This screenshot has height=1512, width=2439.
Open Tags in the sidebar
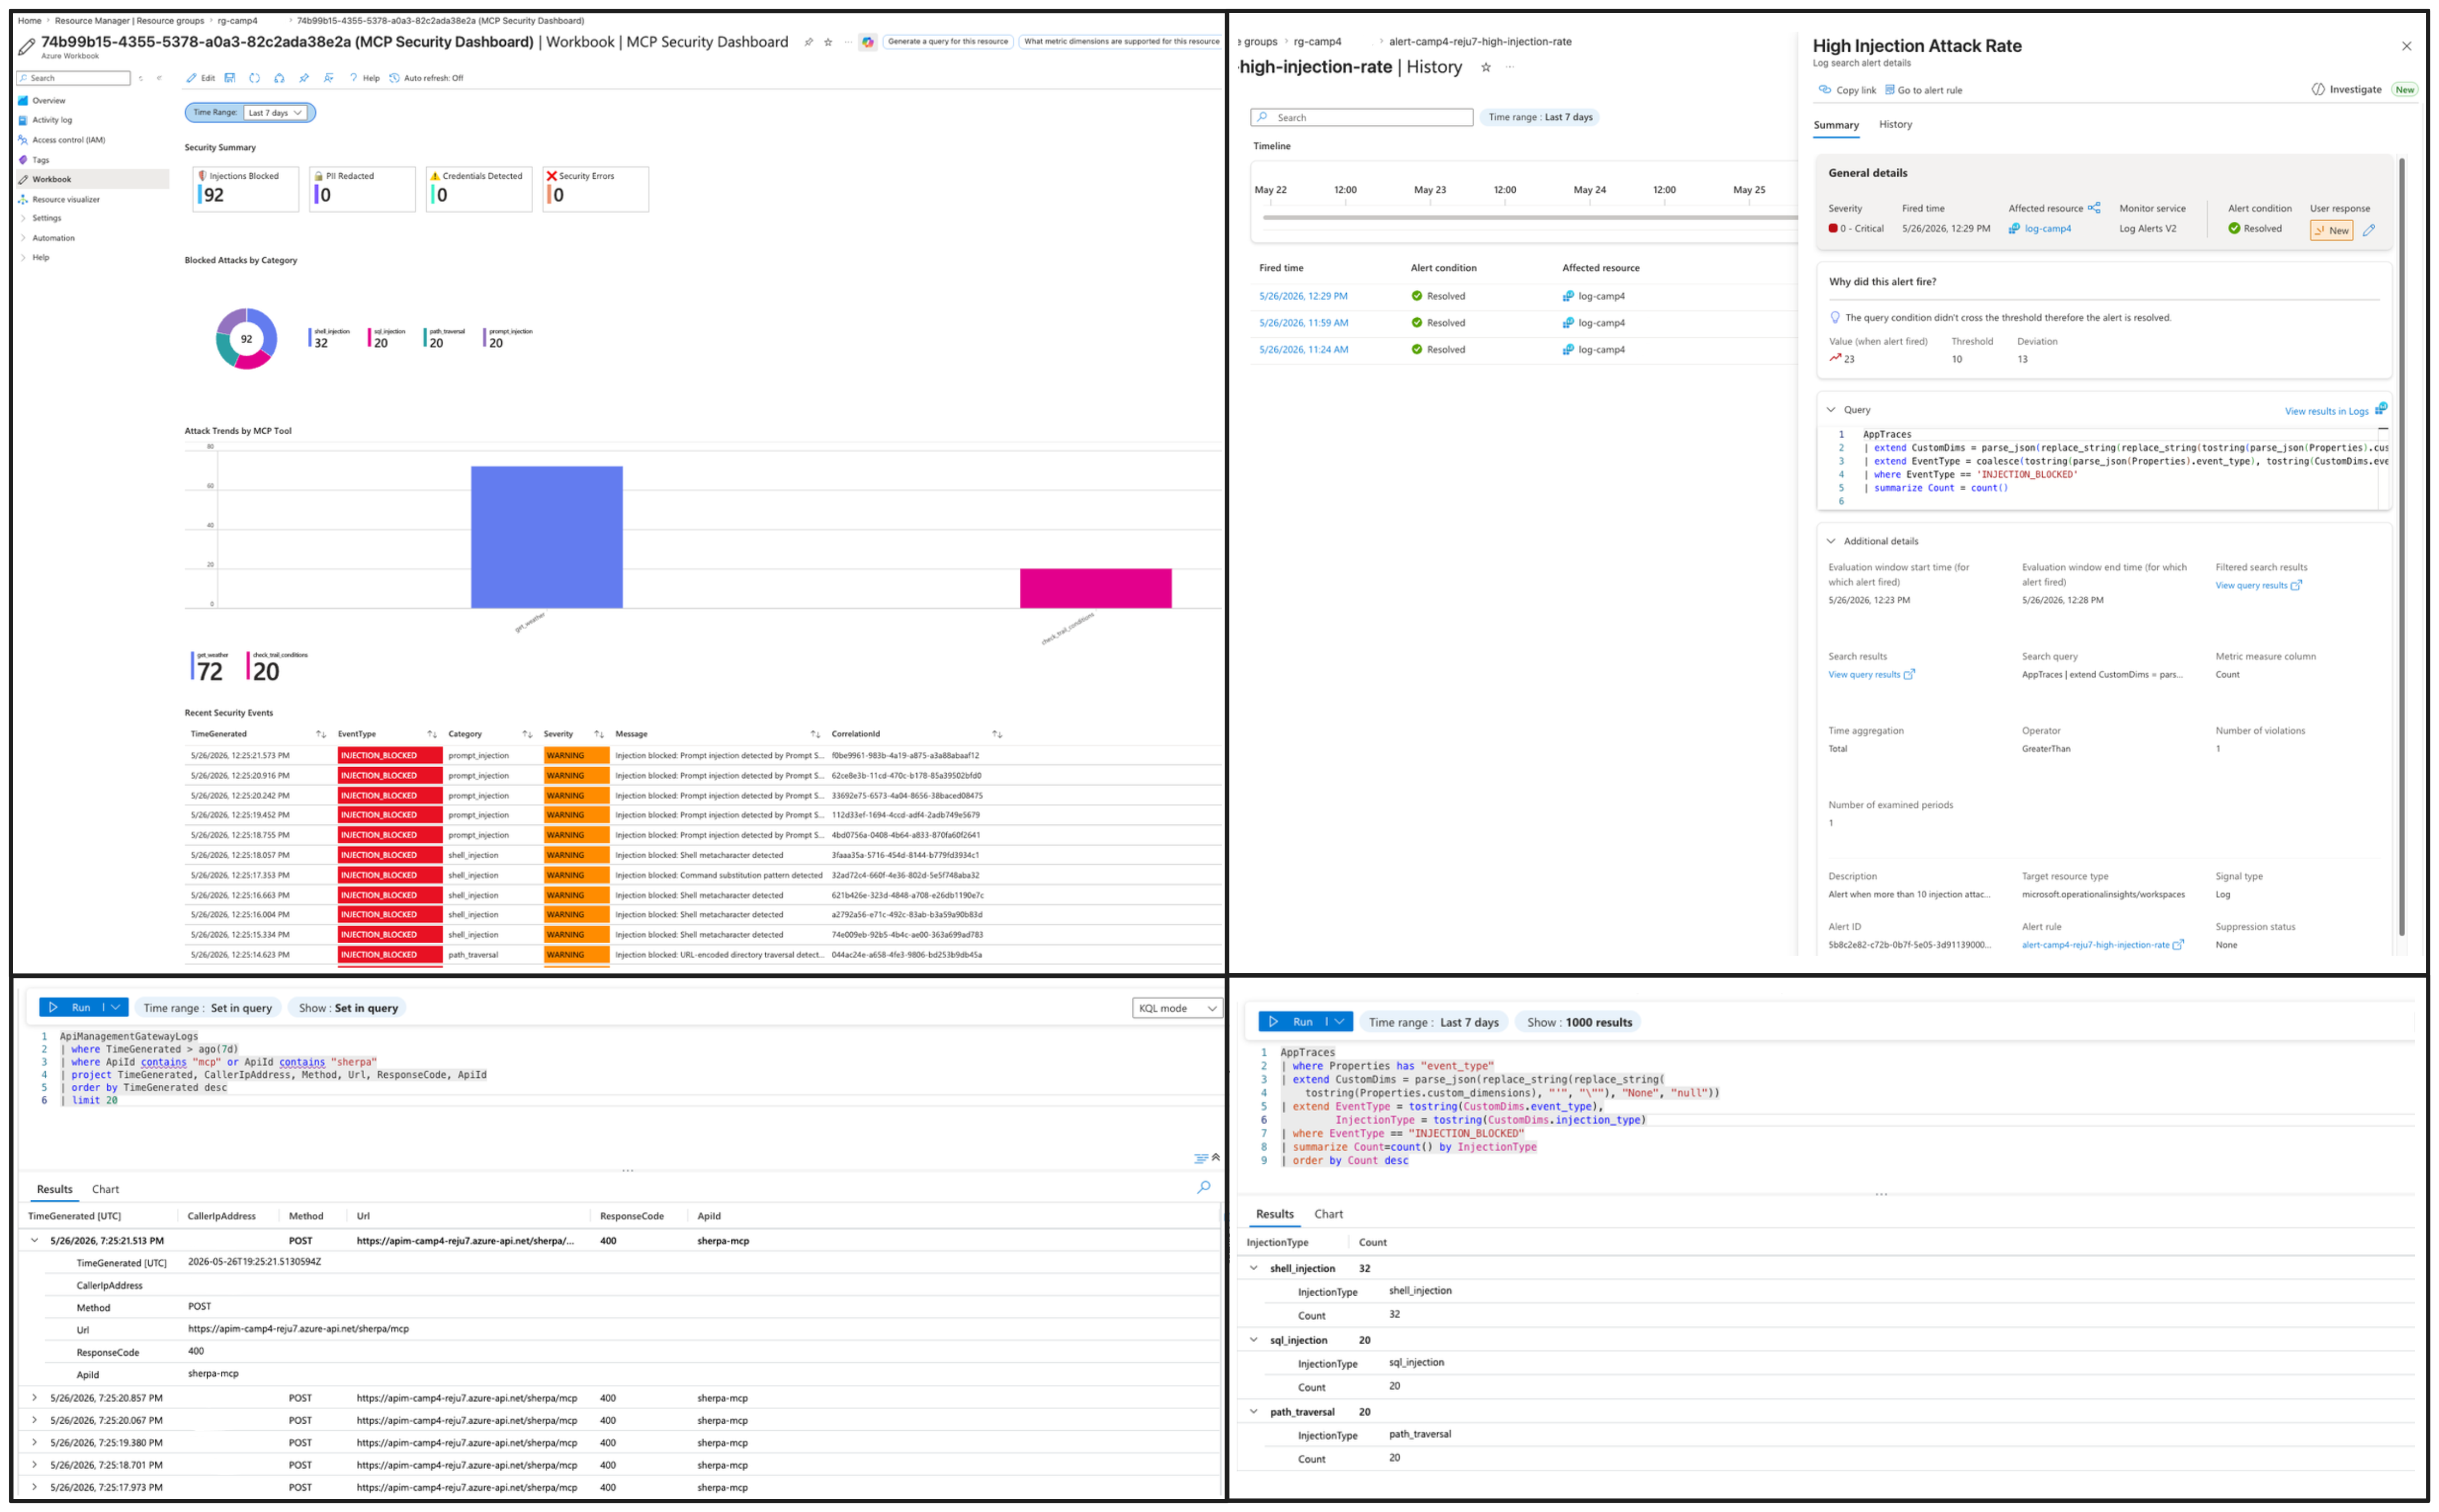coord(40,160)
